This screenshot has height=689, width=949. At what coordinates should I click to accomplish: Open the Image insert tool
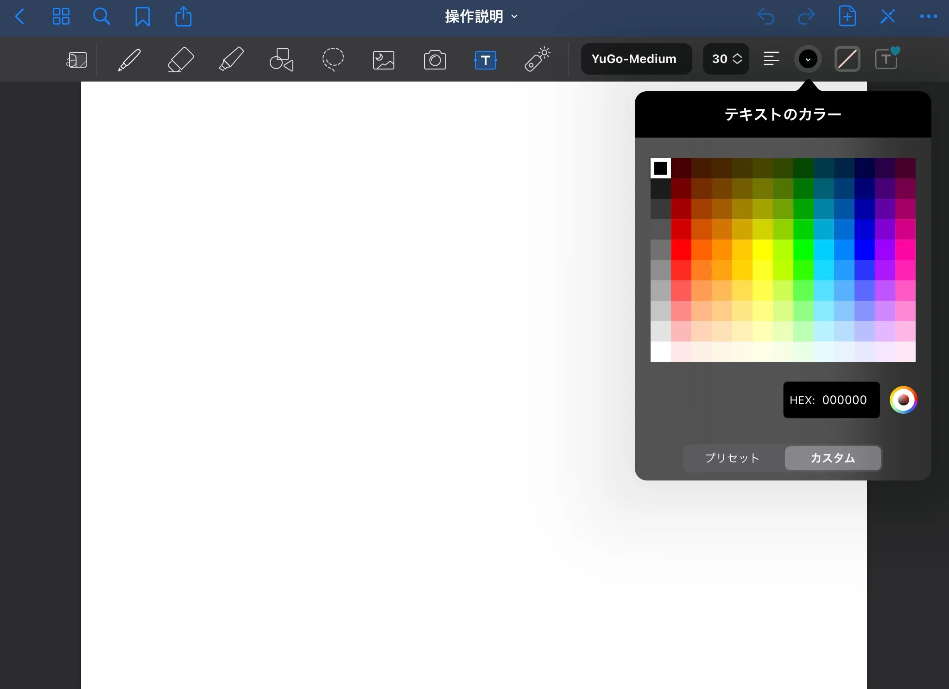(384, 60)
